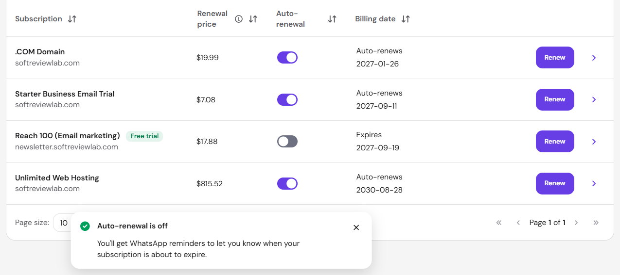
Task: Renew Unlimited Web Hosting subscription
Action: (x=555, y=183)
